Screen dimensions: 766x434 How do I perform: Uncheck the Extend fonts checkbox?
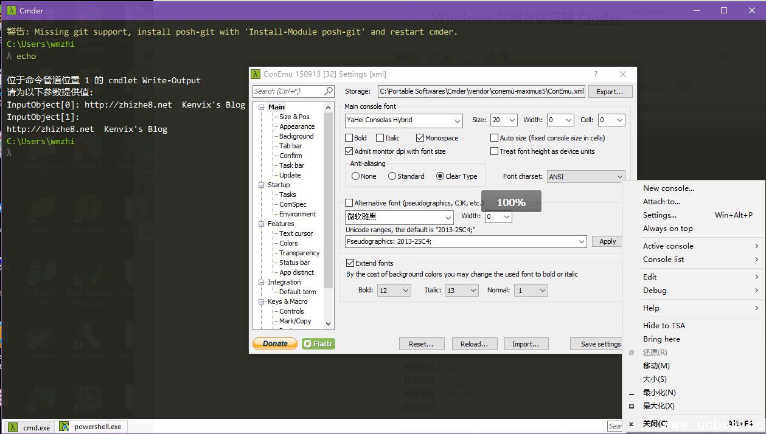tap(350, 263)
